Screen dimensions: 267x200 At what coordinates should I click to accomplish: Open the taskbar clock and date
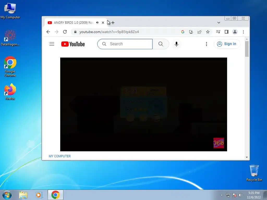click(254, 195)
